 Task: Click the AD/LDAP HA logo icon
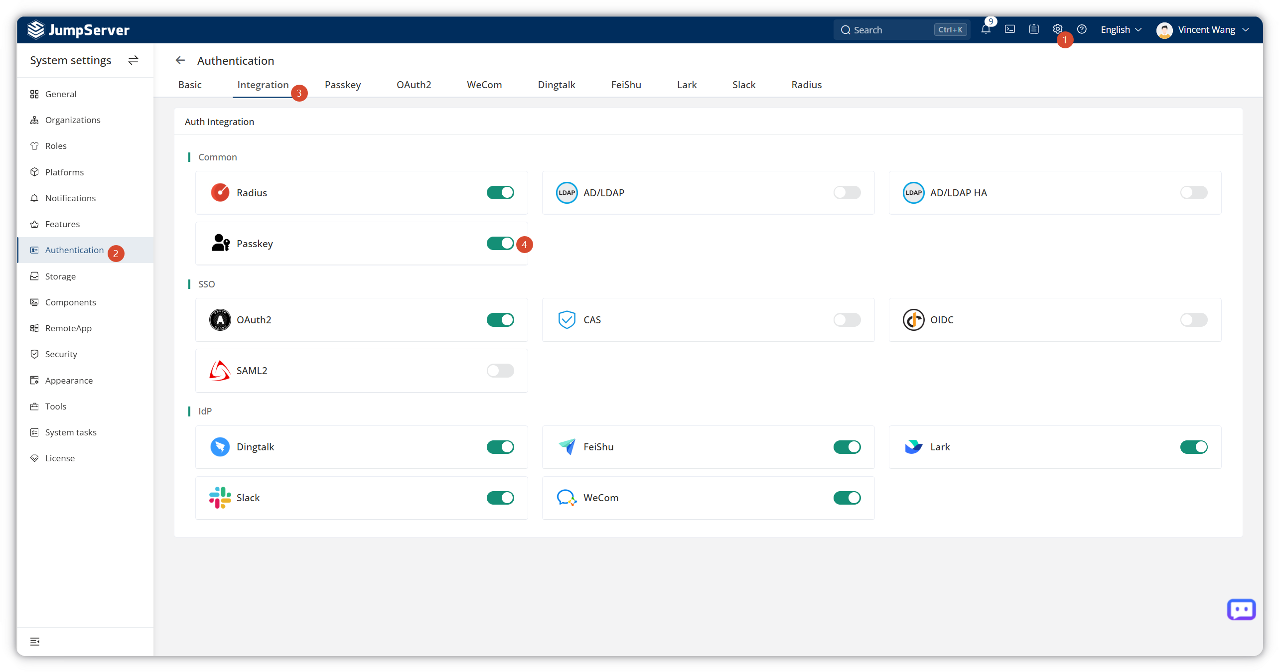coord(913,193)
